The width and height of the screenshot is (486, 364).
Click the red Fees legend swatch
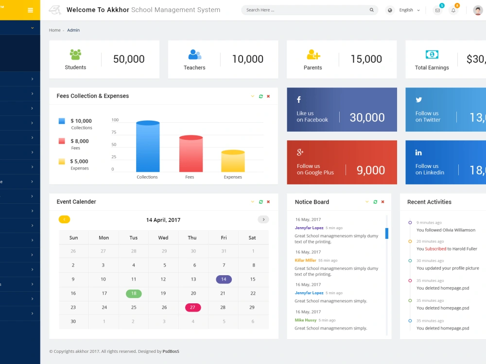coord(62,141)
